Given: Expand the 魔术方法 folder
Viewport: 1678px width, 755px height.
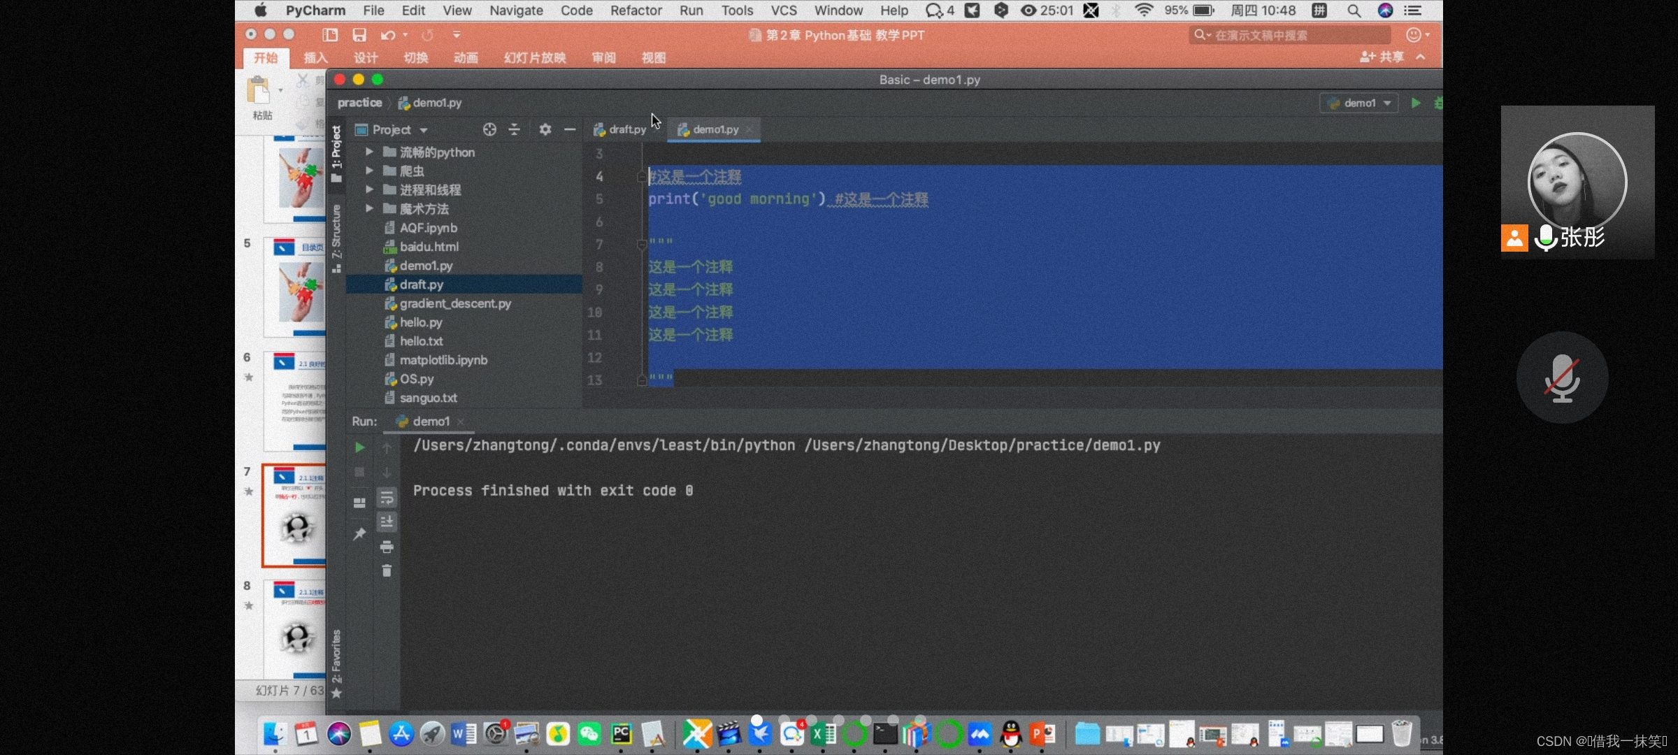Looking at the screenshot, I should [x=369, y=208].
